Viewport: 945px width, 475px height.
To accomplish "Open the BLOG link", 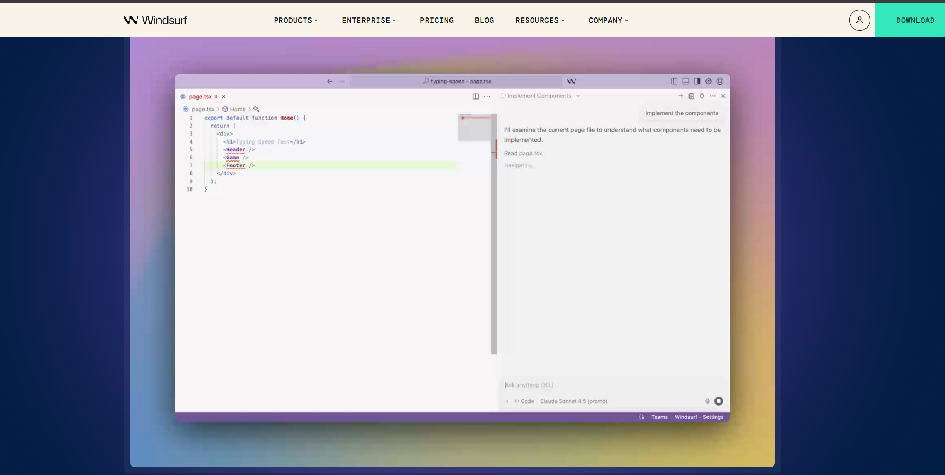I will point(484,20).
